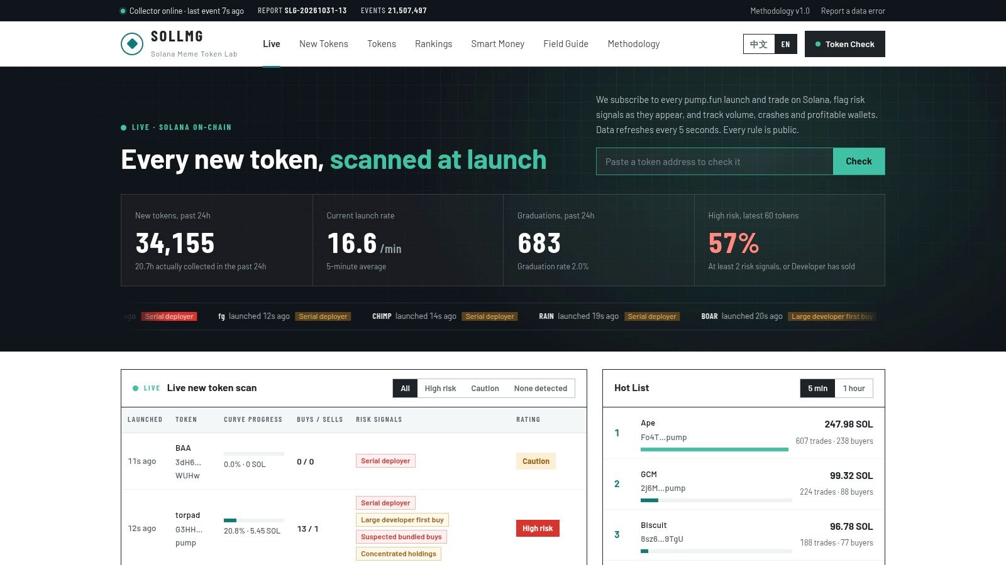This screenshot has height=565, width=1006.
Task: Switch Hot List to 5 min
Action: click(x=817, y=389)
